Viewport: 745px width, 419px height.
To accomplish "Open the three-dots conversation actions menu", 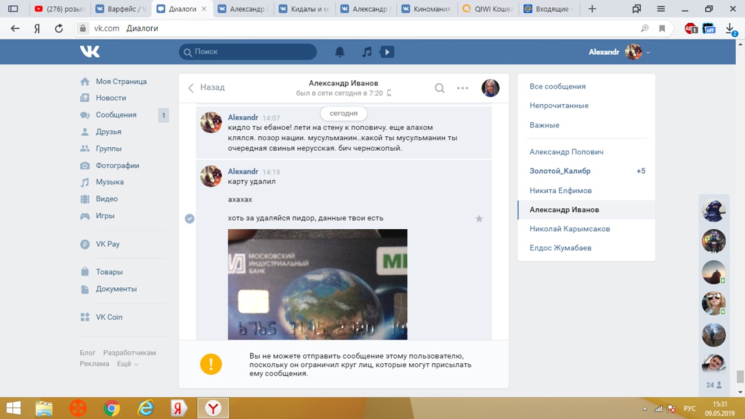I will tap(463, 88).
